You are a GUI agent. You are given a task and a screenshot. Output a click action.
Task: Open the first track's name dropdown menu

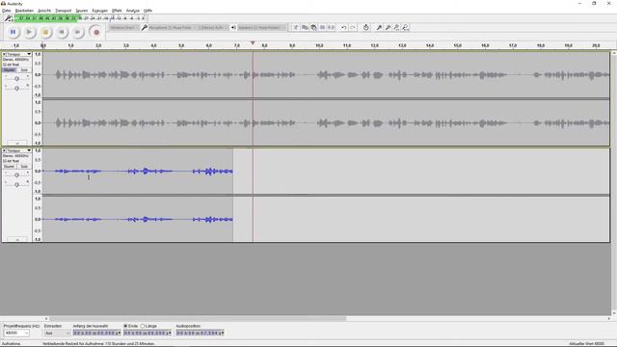[x=18, y=54]
